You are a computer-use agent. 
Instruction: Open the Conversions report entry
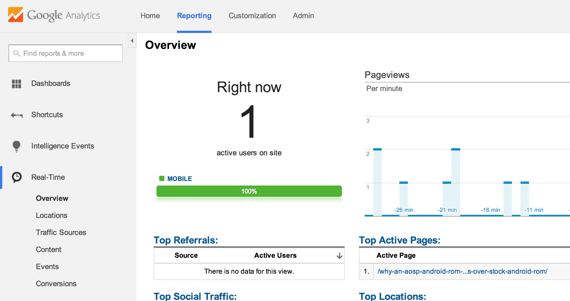[56, 283]
